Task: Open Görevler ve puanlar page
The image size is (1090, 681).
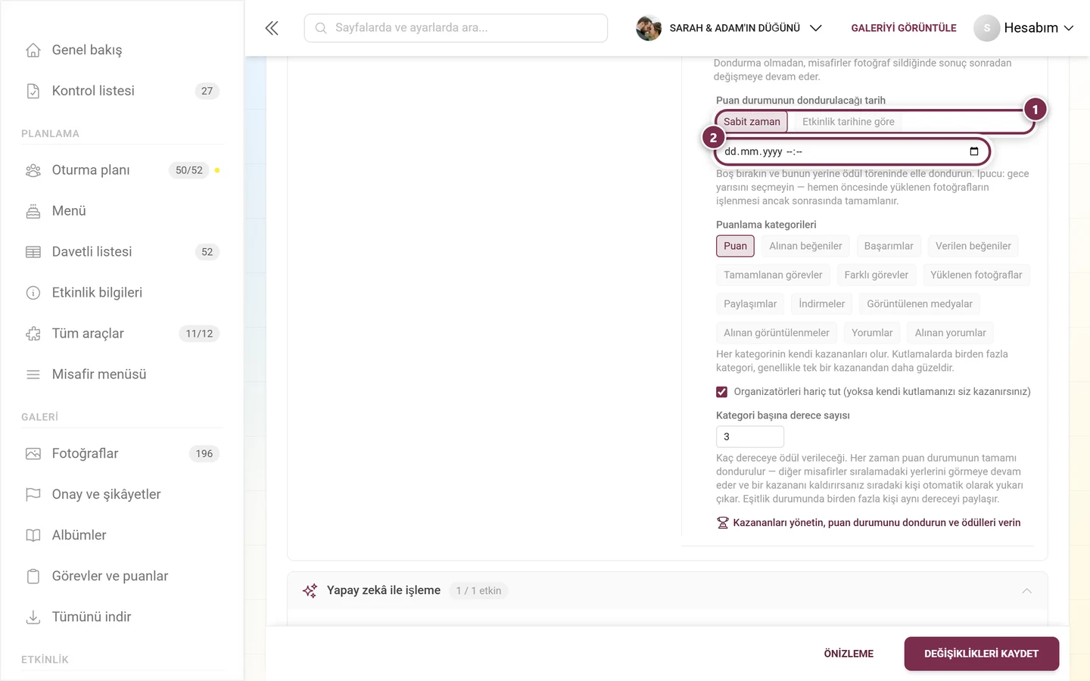Action: 122,577
